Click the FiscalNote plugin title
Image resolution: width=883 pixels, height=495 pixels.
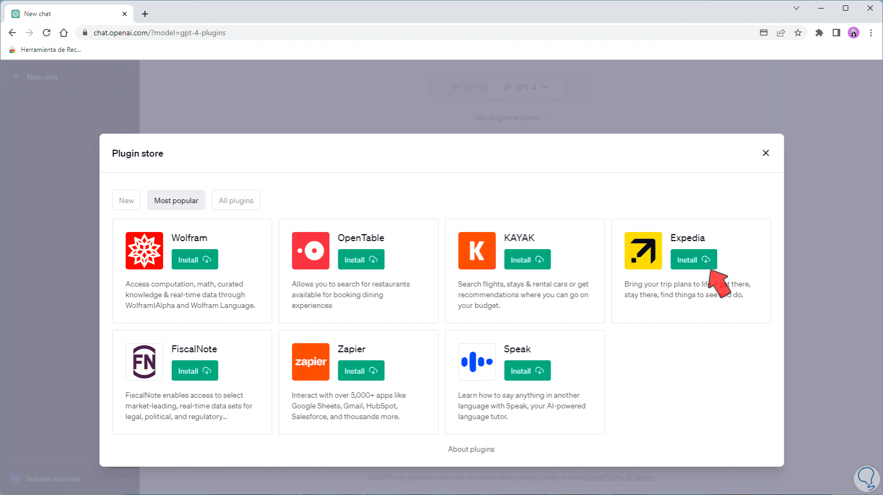[194, 349]
